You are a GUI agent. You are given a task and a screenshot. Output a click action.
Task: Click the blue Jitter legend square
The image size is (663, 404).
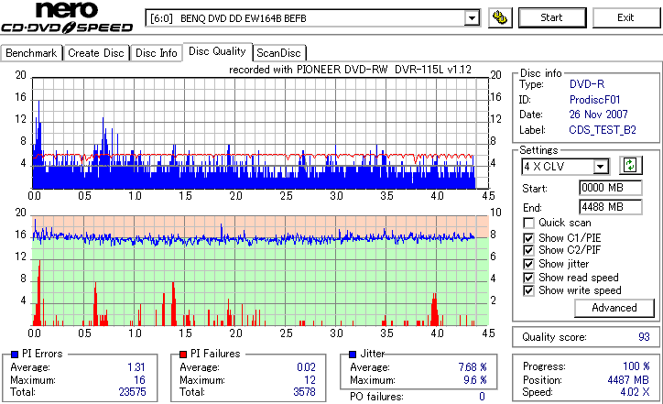(353, 355)
